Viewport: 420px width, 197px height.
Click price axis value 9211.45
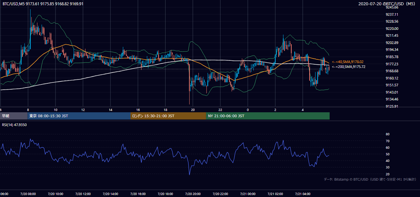392,35
